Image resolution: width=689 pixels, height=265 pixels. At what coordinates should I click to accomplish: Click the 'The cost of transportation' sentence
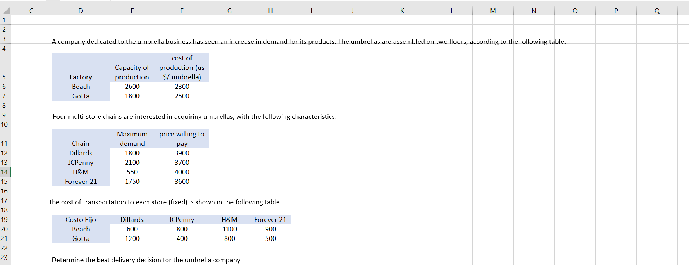(x=164, y=202)
